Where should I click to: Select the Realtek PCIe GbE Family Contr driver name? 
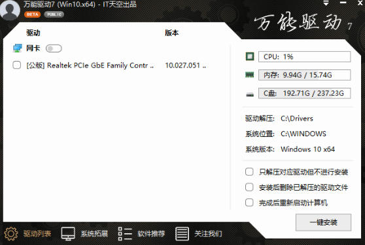tap(90, 66)
